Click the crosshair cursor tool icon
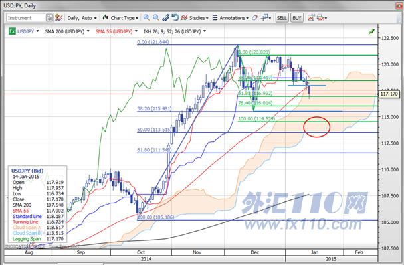 (x=266, y=17)
